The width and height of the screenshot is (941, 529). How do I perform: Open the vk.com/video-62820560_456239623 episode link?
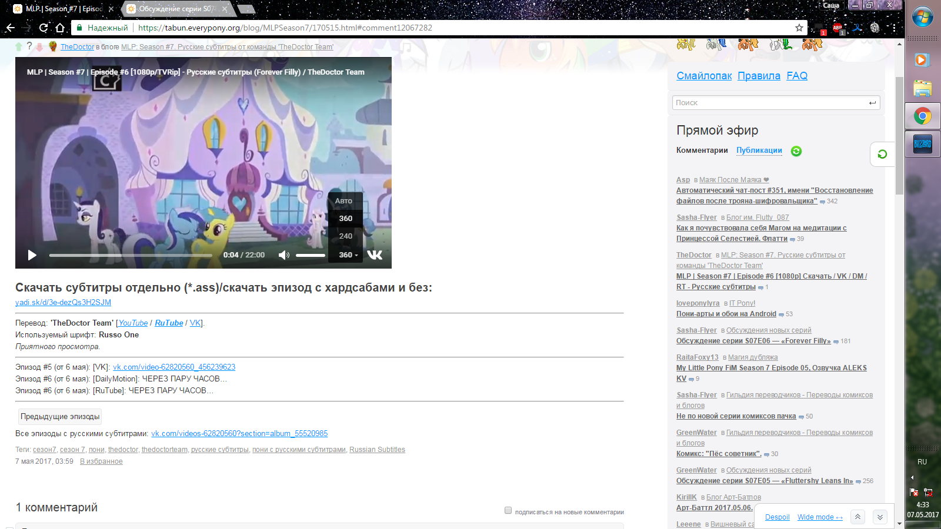pos(174,367)
